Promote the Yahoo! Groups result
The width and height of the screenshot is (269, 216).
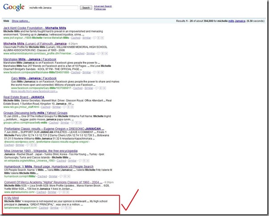coord(77,123)
